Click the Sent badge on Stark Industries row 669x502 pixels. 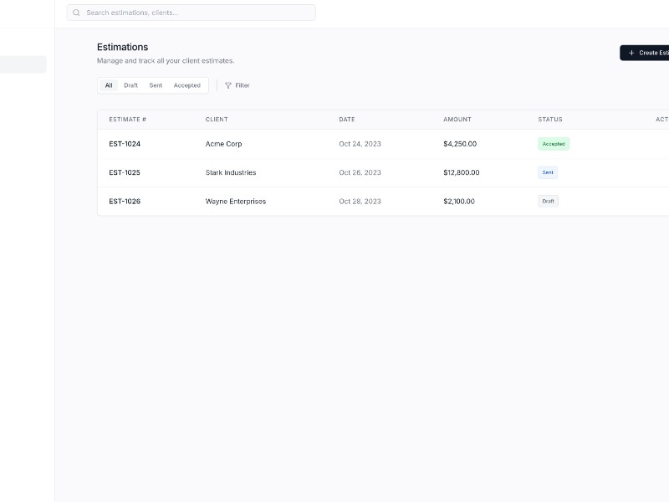point(548,172)
